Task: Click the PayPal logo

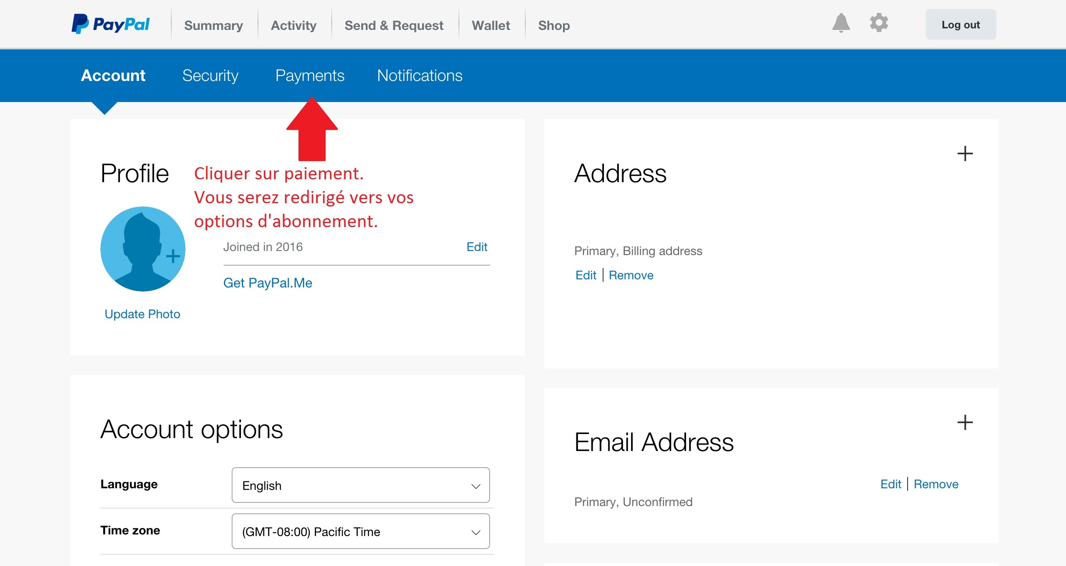Action: (x=111, y=24)
